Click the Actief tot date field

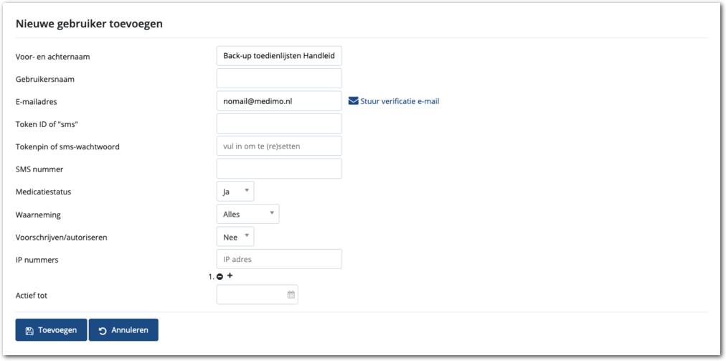point(251,294)
